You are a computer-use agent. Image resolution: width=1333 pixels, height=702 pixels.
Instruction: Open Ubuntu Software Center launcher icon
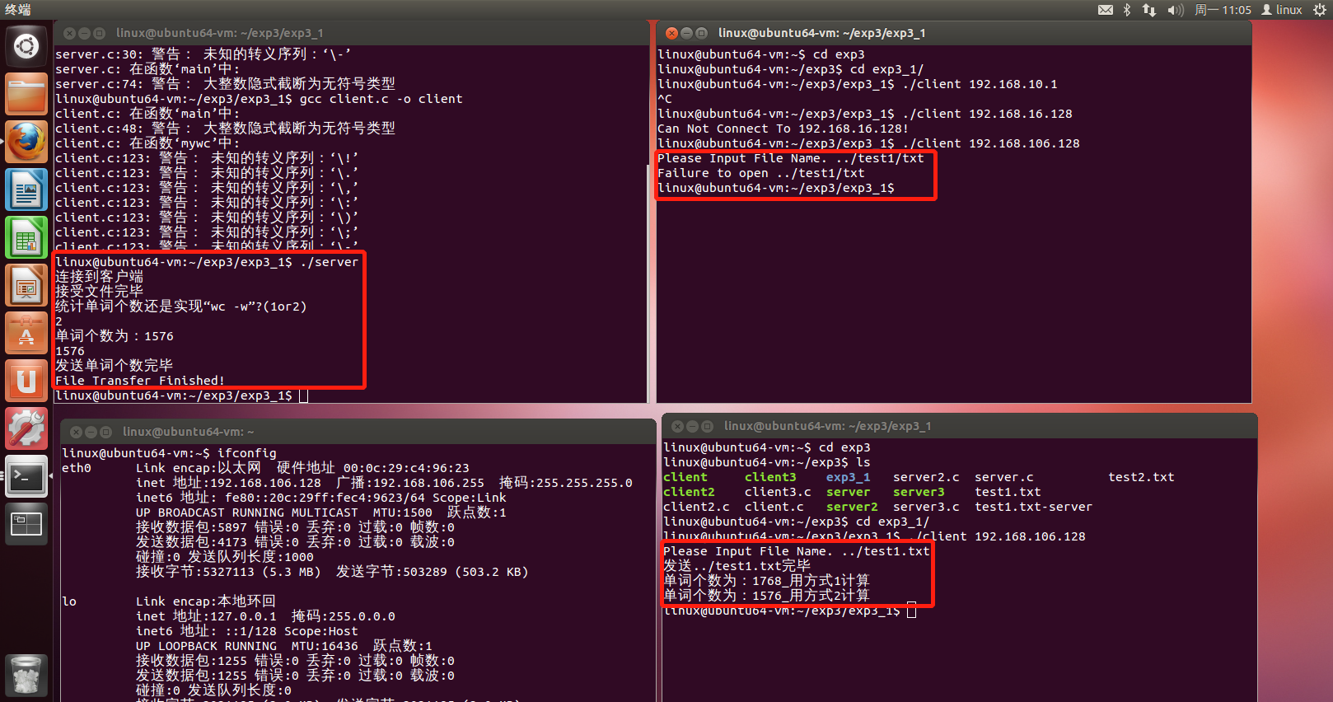[x=26, y=333]
